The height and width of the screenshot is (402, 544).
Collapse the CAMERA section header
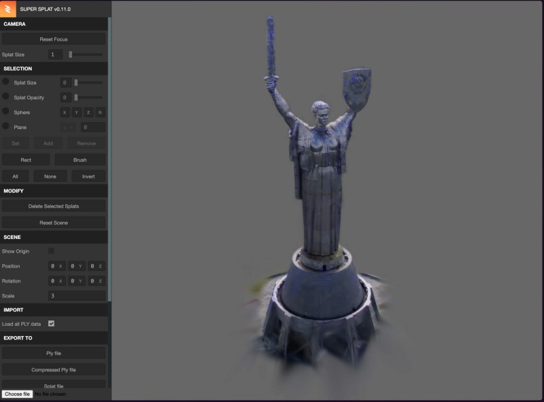[54, 24]
